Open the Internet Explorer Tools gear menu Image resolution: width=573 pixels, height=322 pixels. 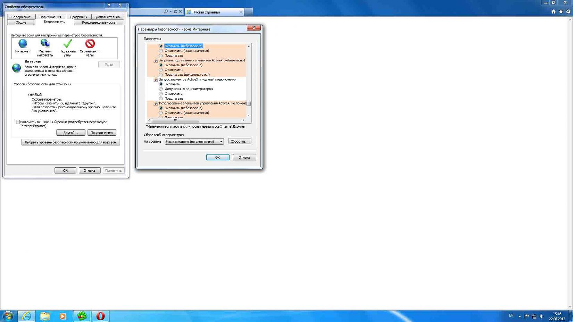click(568, 11)
